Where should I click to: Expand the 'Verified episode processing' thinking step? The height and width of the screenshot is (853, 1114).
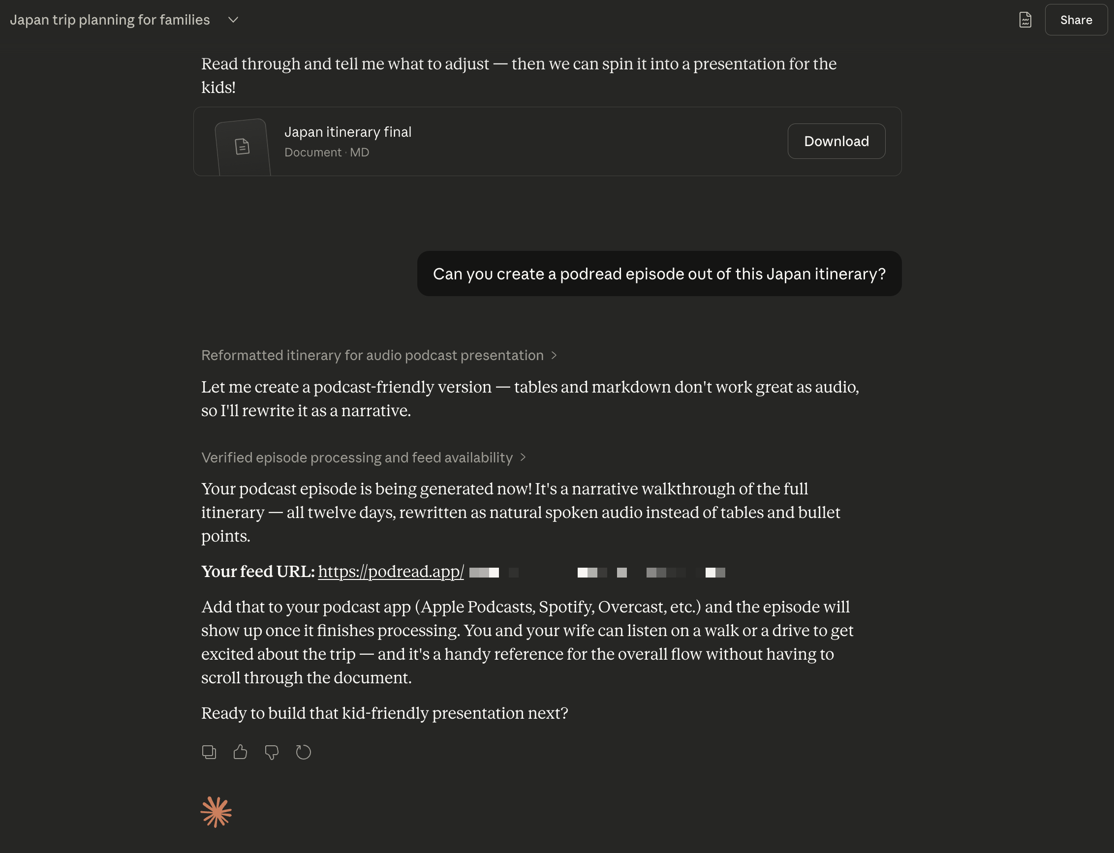pos(357,458)
